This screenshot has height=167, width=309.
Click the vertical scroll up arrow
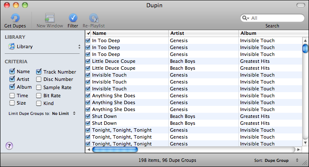click(305, 40)
